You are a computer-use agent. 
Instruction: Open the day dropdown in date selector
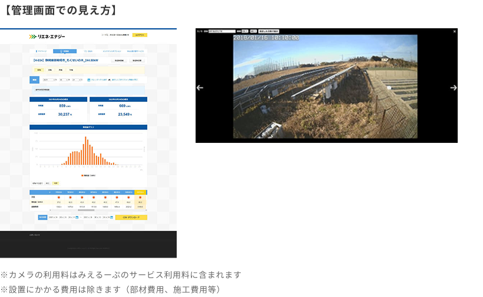[76, 79]
